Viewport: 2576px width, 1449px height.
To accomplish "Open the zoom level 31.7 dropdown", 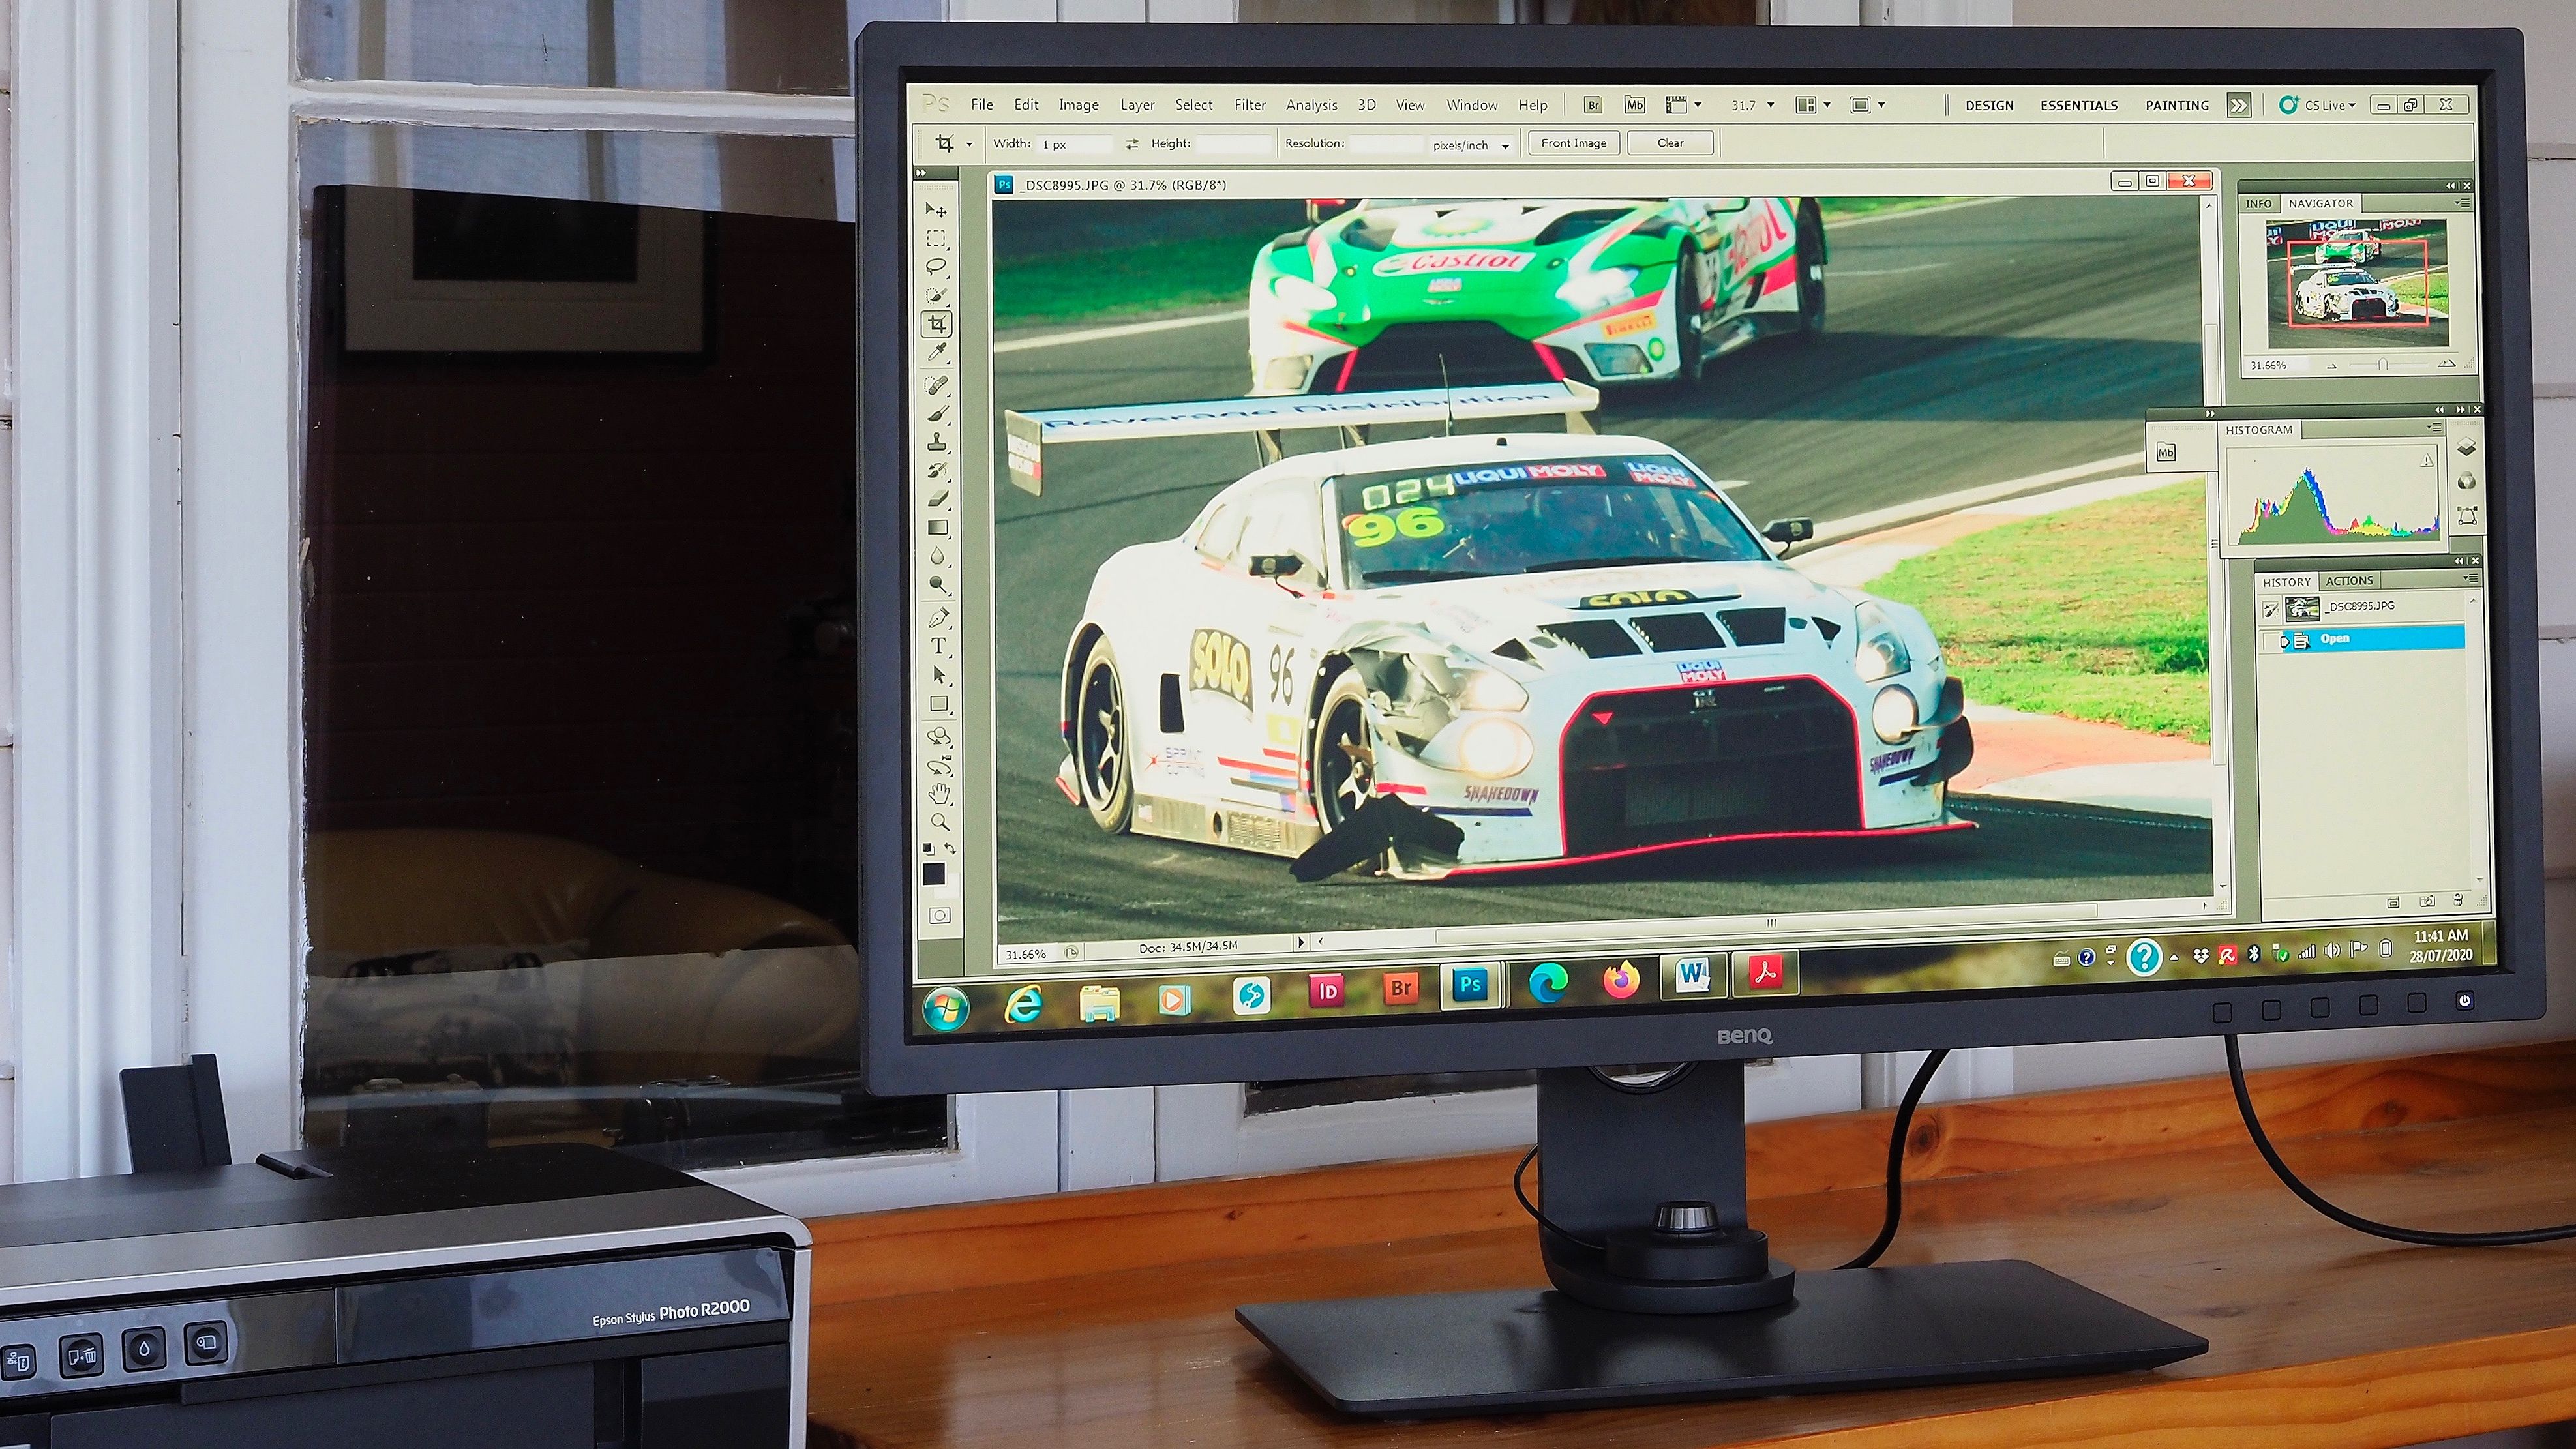I will [x=1771, y=105].
